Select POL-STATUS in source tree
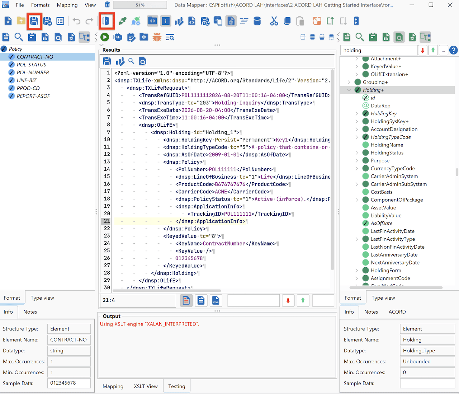The image size is (459, 394). click(x=32, y=65)
